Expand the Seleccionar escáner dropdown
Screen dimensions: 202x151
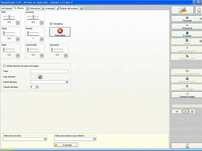coord(45,139)
